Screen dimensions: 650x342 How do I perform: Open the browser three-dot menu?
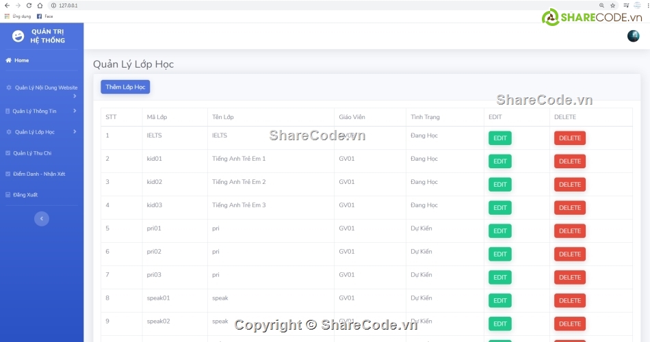coord(648,5)
